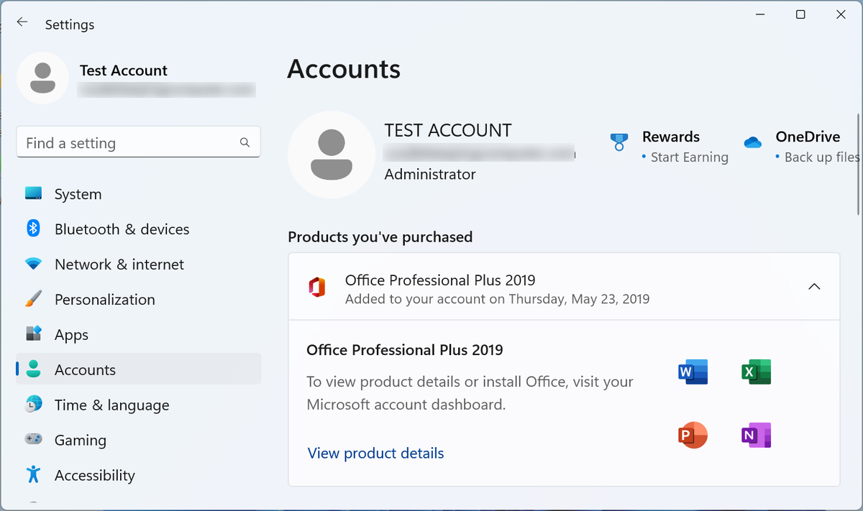Viewport: 863px width, 511px height.
Task: Select Network & internet in sidebar
Action: pyautogui.click(x=119, y=264)
